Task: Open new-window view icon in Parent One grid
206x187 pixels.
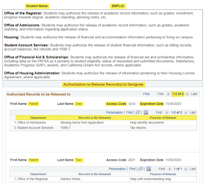Action: coord(138,112)
